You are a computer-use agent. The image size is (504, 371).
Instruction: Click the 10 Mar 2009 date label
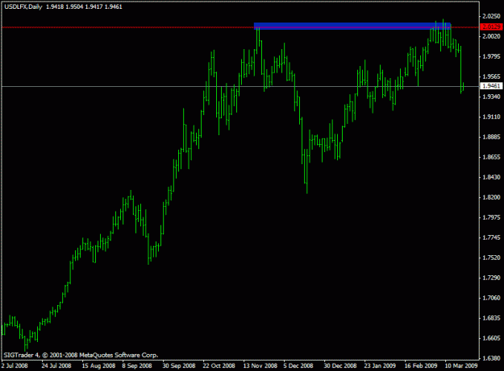461,365
